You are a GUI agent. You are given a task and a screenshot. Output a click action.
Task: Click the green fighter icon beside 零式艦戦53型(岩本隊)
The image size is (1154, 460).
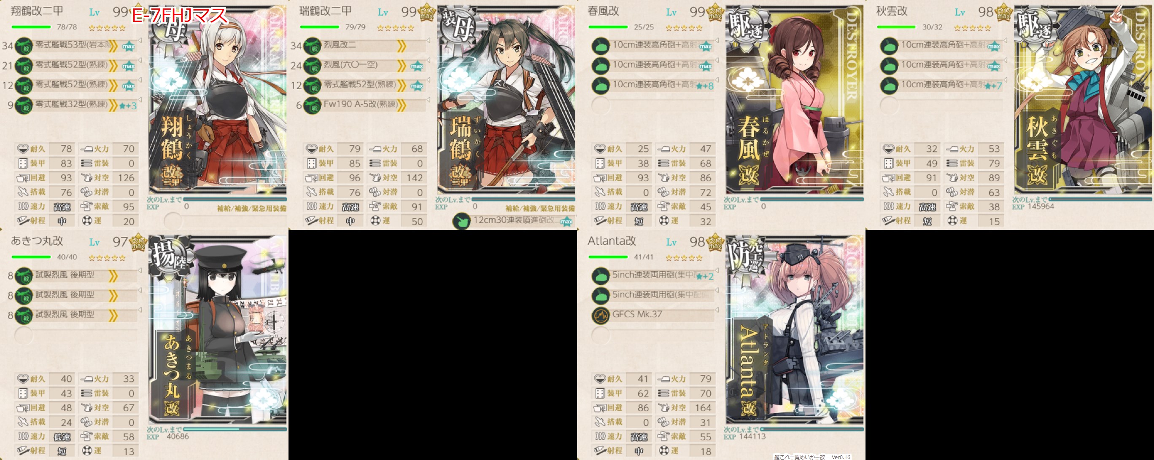tap(24, 46)
